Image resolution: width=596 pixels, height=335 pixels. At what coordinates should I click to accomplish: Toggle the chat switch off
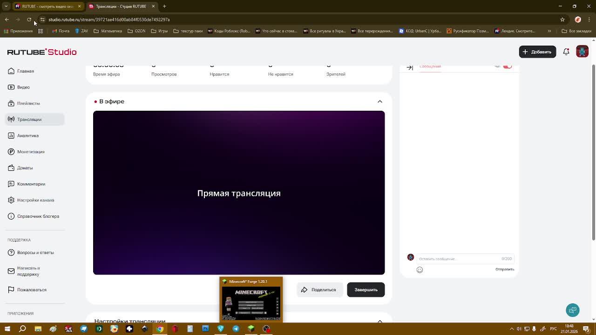[x=508, y=67]
